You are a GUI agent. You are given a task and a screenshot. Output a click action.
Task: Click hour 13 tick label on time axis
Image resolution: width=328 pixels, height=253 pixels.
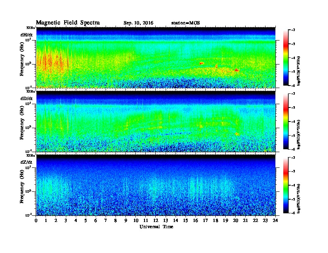pos(166,221)
